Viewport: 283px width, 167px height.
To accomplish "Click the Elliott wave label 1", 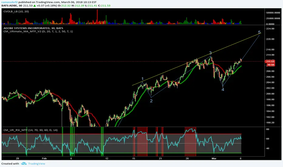I will pyautogui.click(x=142, y=79).
